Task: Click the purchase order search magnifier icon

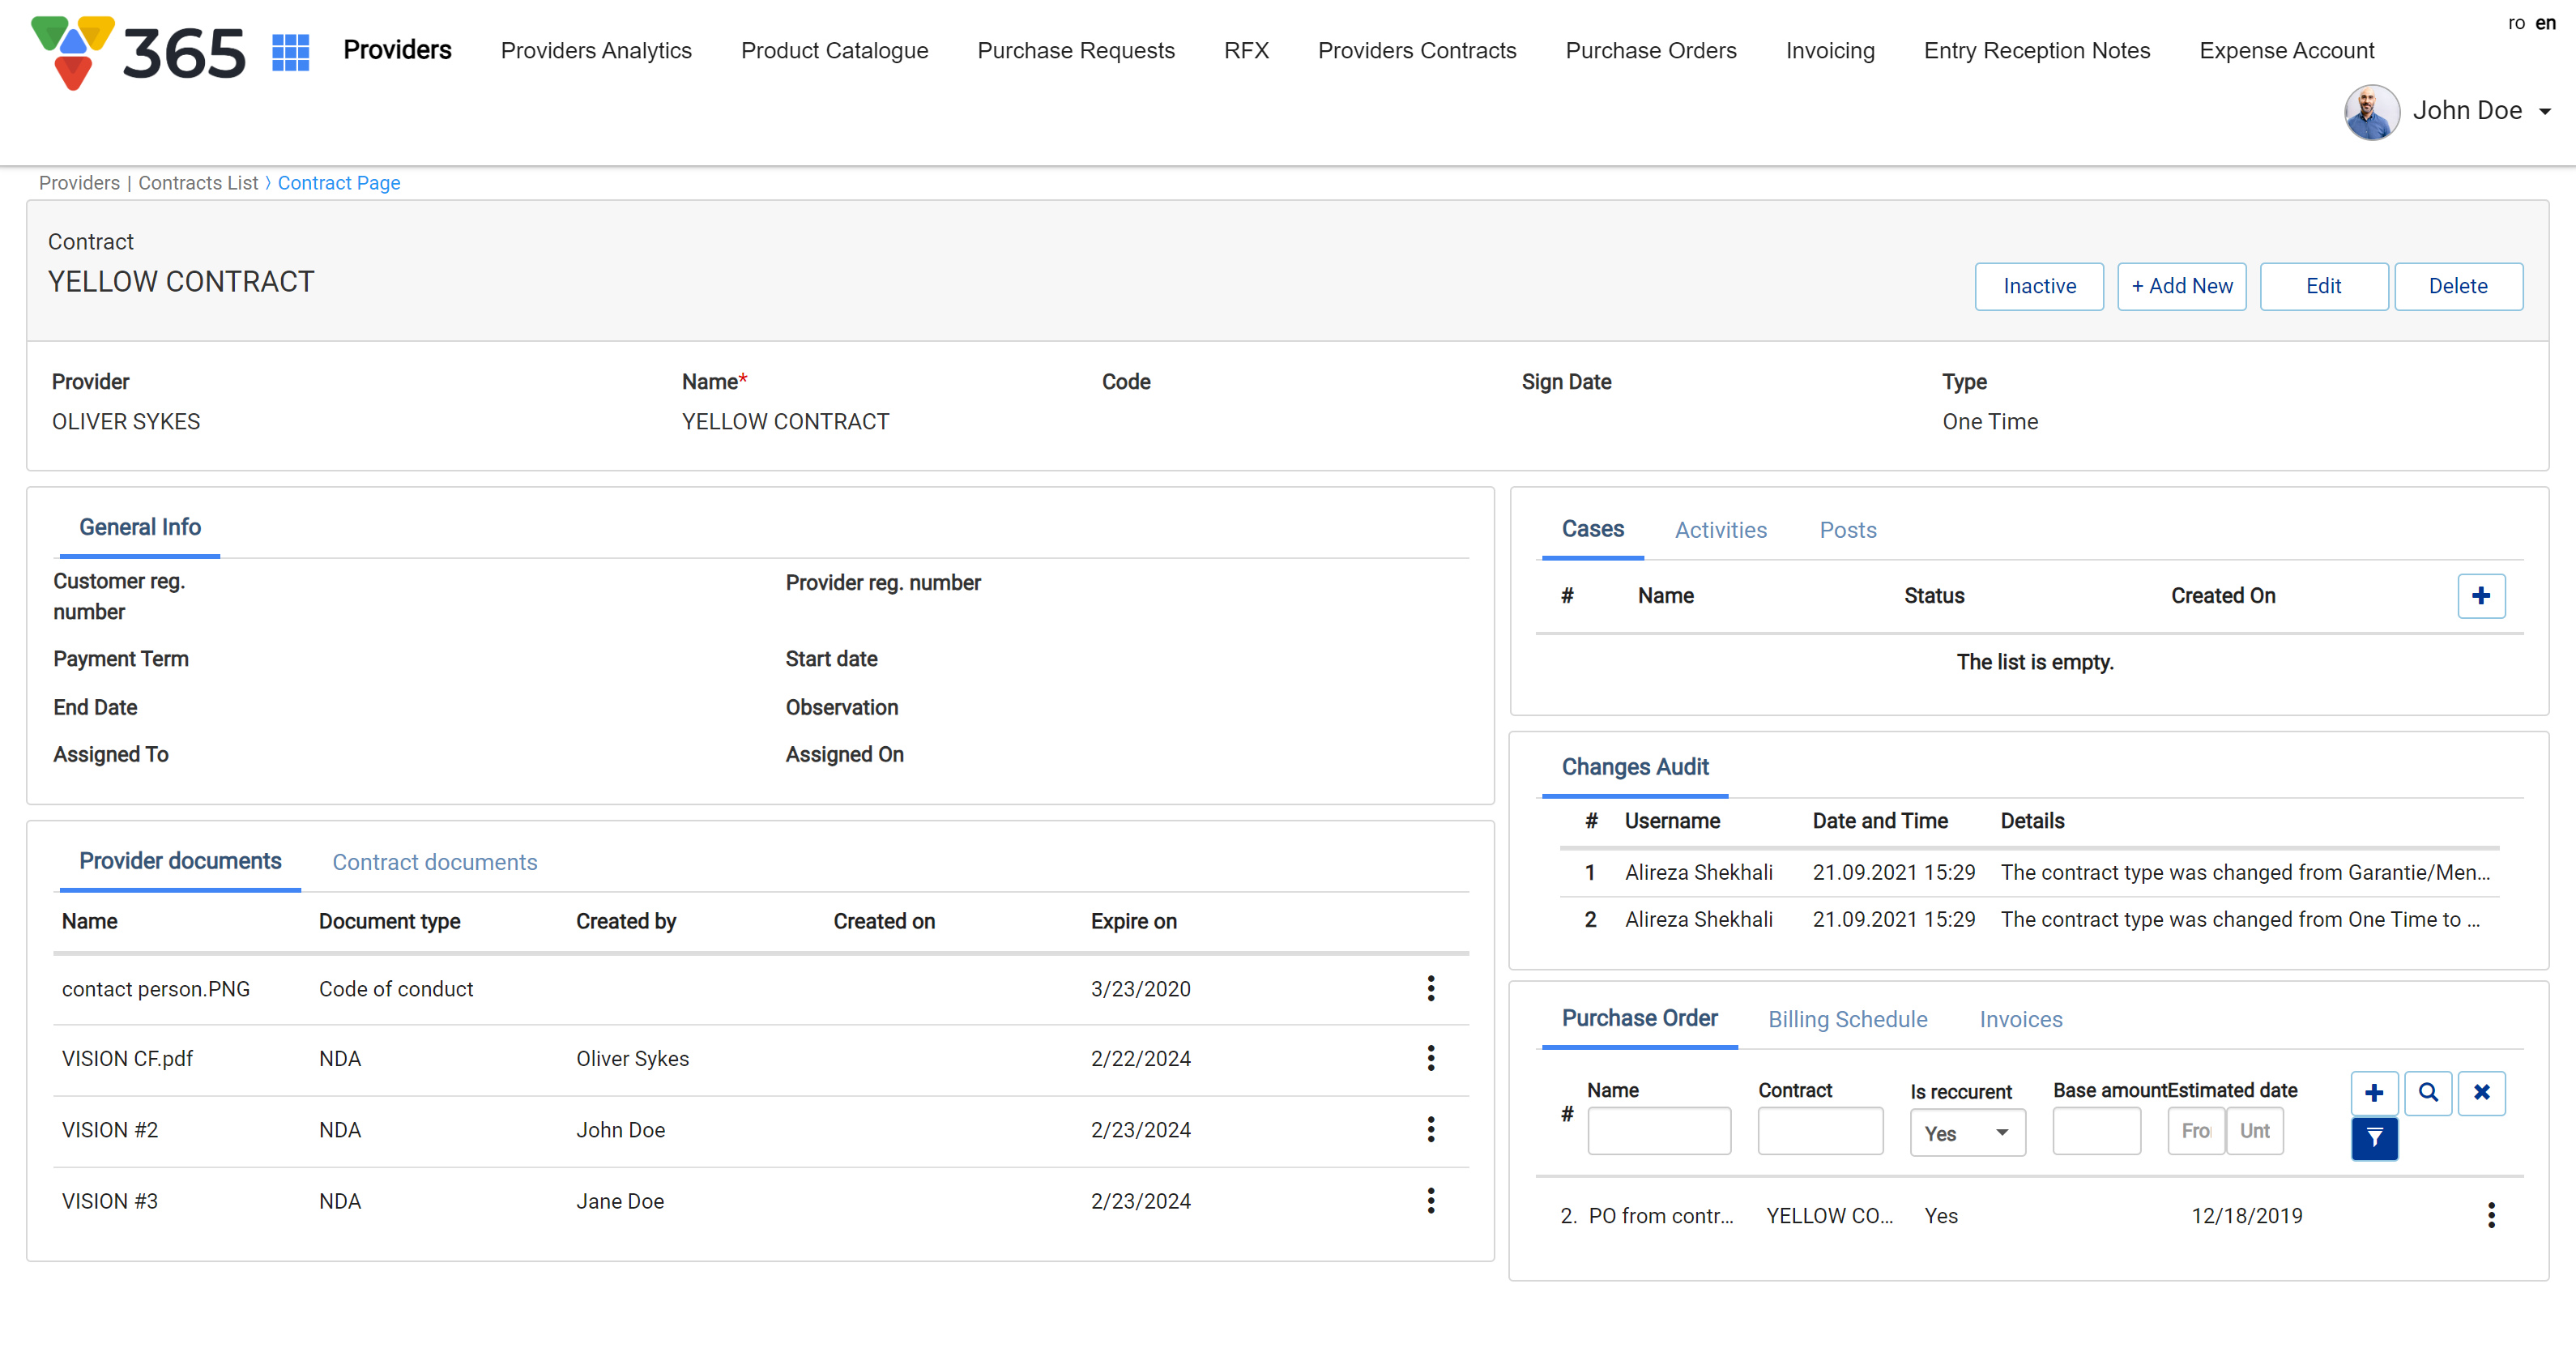Action: coord(2427,1092)
